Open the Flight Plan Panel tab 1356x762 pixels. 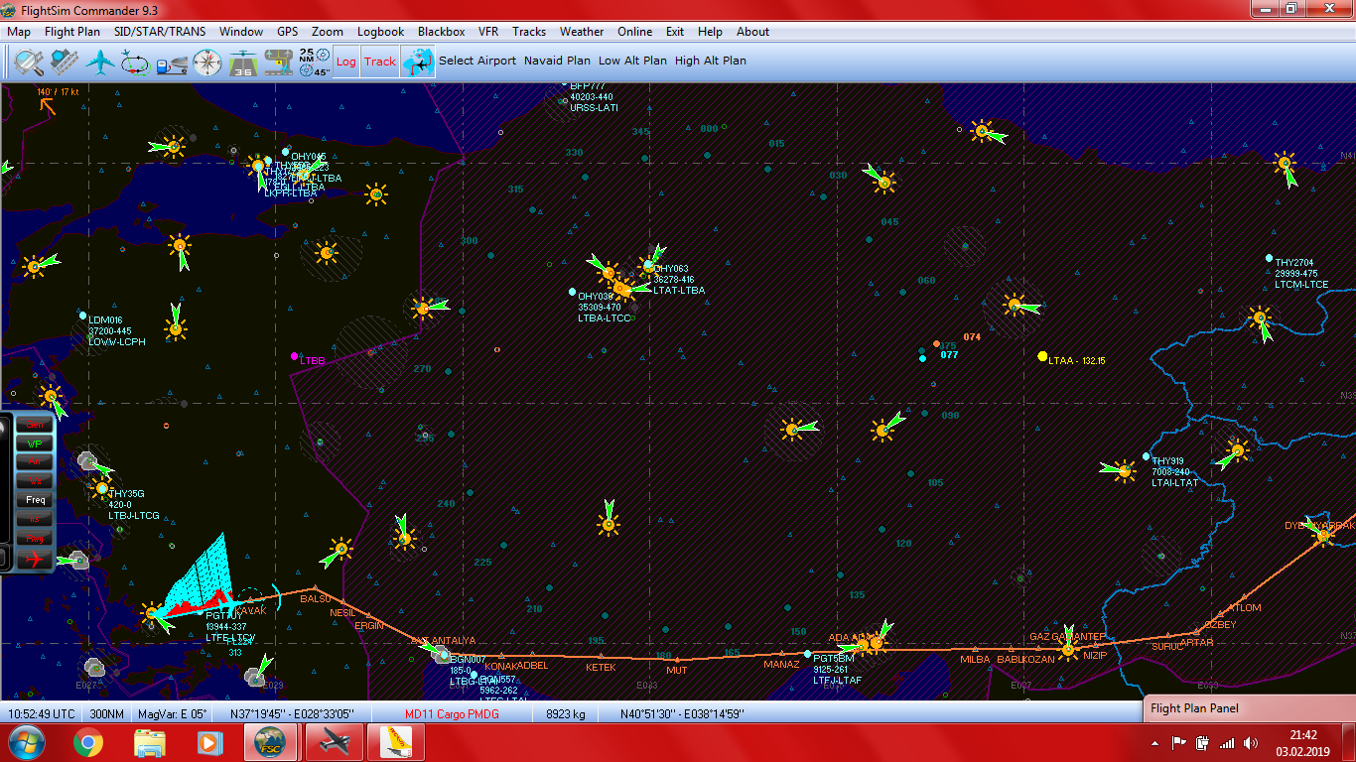pyautogui.click(x=1249, y=708)
